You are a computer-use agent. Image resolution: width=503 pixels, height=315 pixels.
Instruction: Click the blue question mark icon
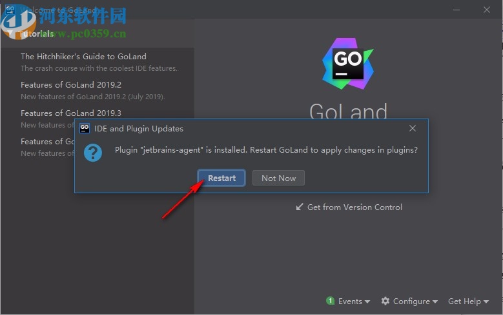pyautogui.click(x=93, y=153)
